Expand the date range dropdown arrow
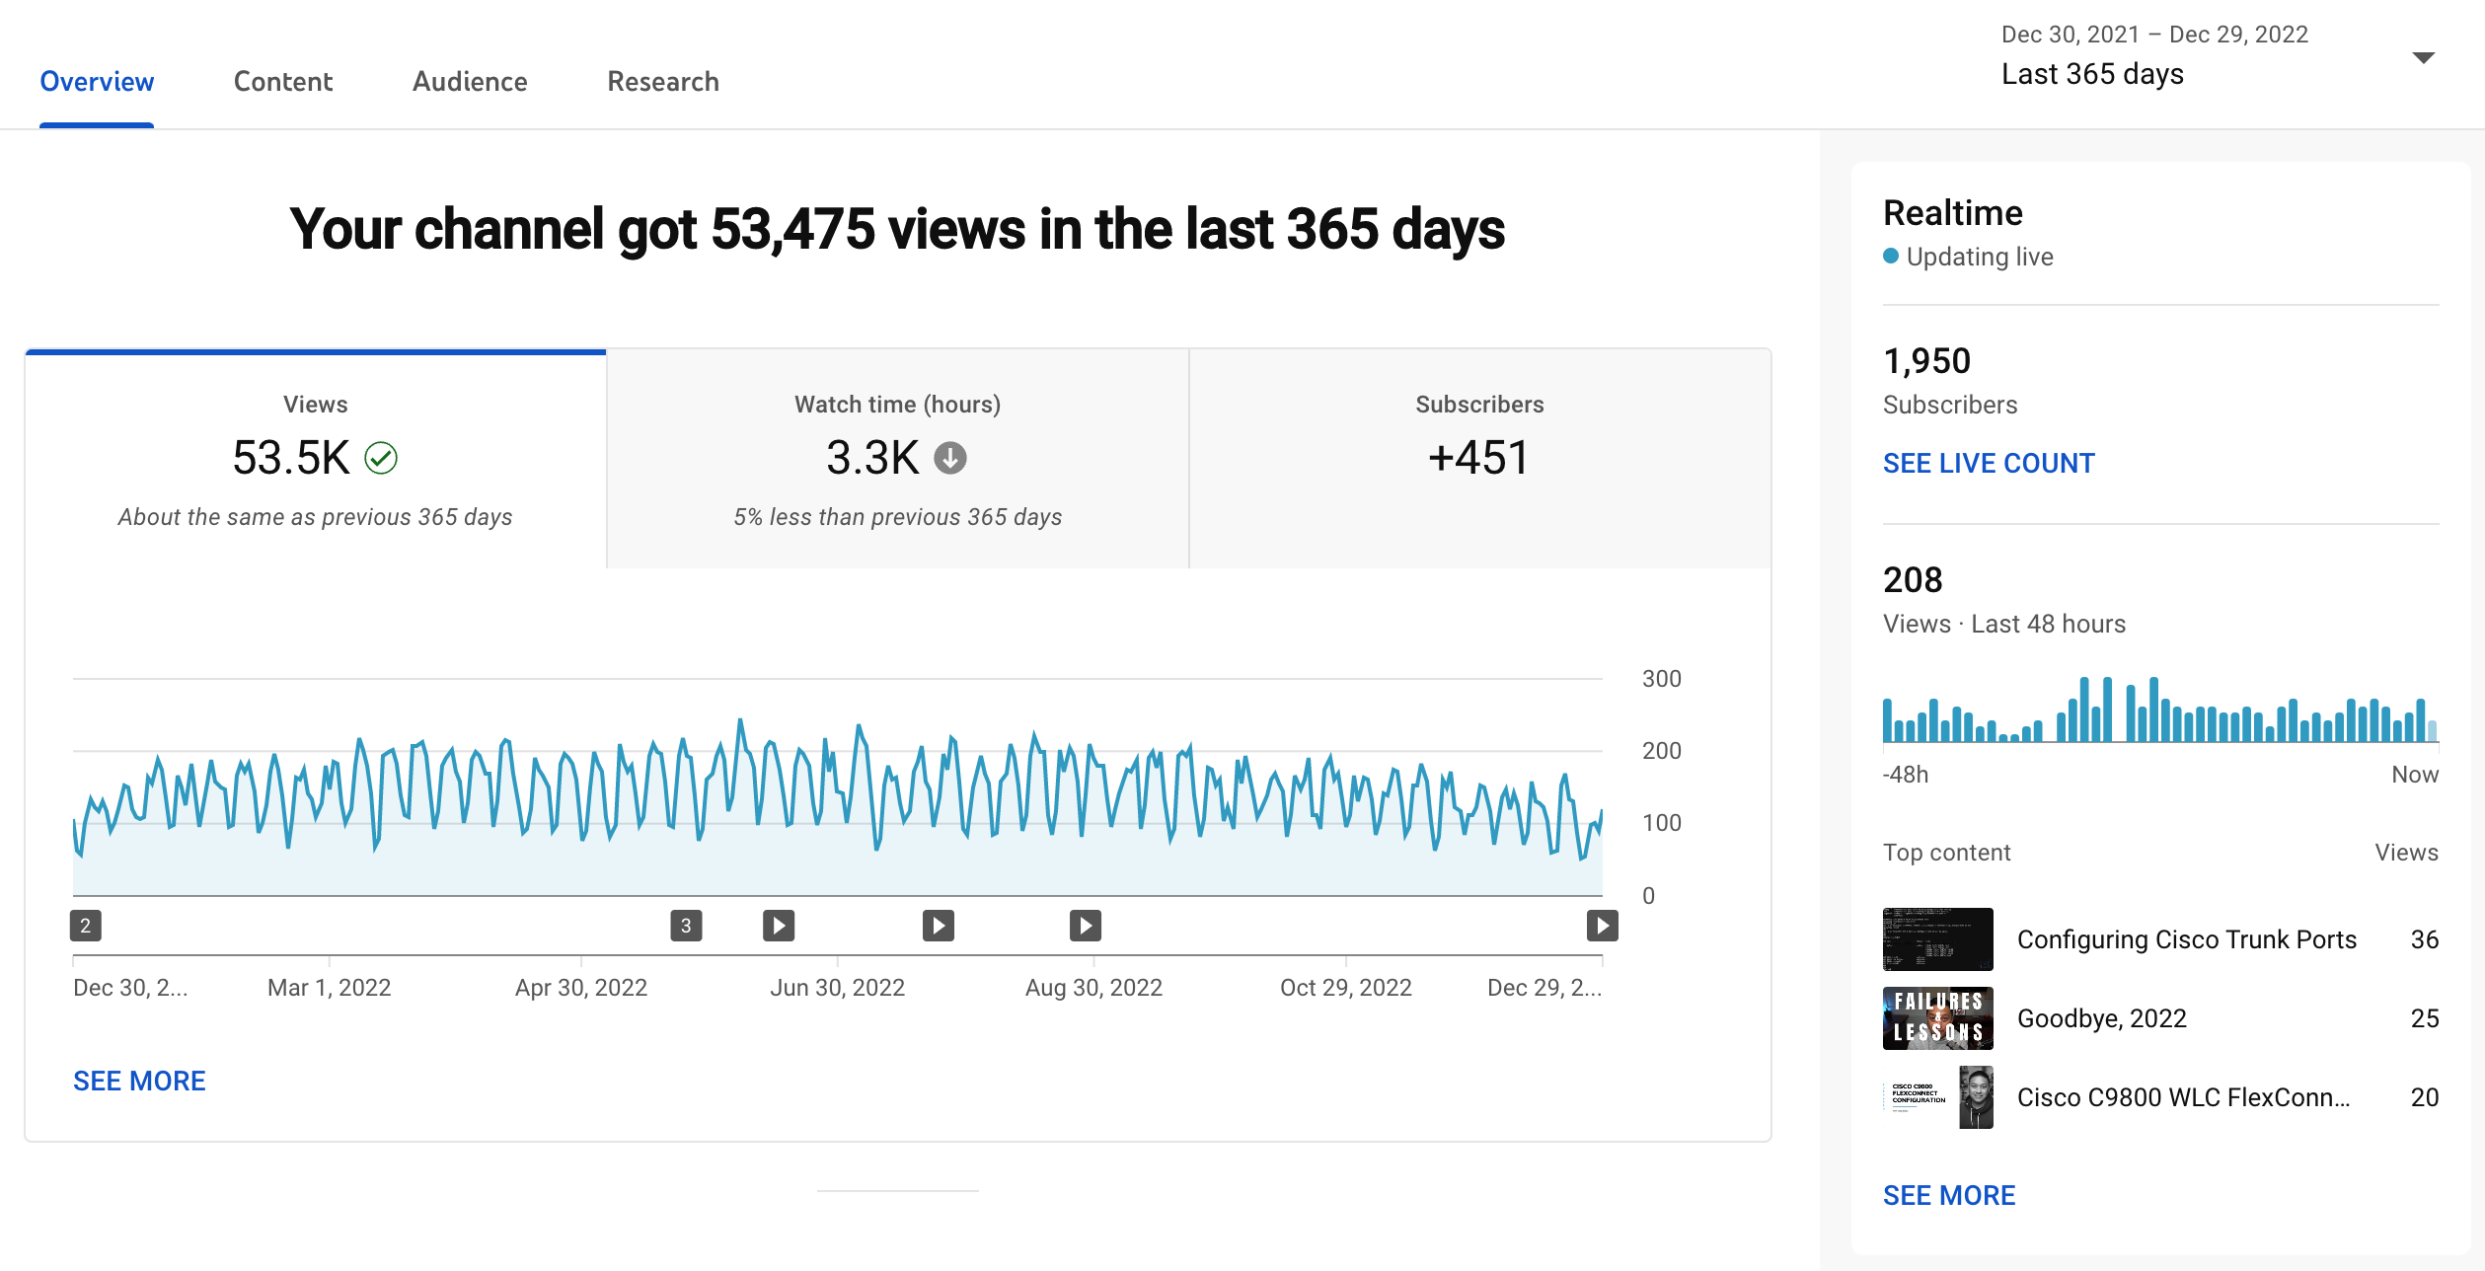Viewport: 2485px width, 1271px height. point(2423,57)
